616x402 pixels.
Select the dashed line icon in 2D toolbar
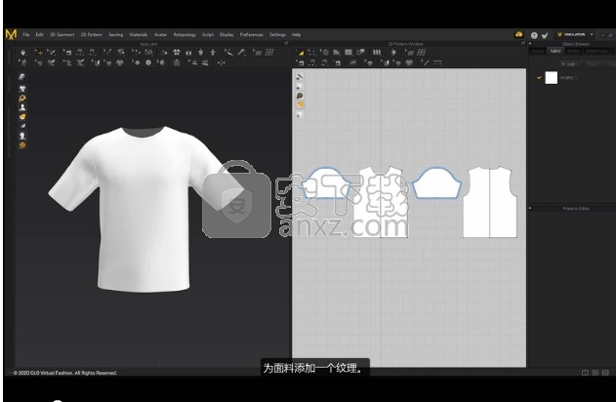click(x=437, y=62)
